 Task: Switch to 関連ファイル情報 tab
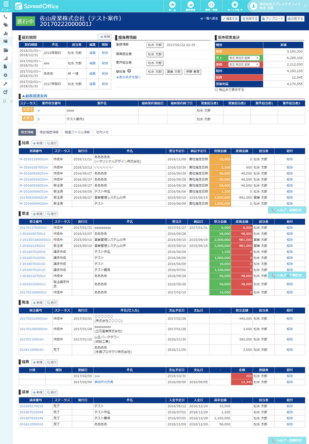pyautogui.click(x=77, y=132)
